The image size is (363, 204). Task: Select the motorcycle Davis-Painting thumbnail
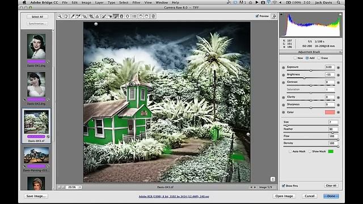pos(36,155)
